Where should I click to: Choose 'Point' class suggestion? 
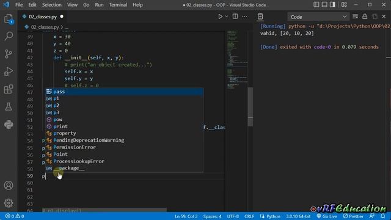click(124, 154)
